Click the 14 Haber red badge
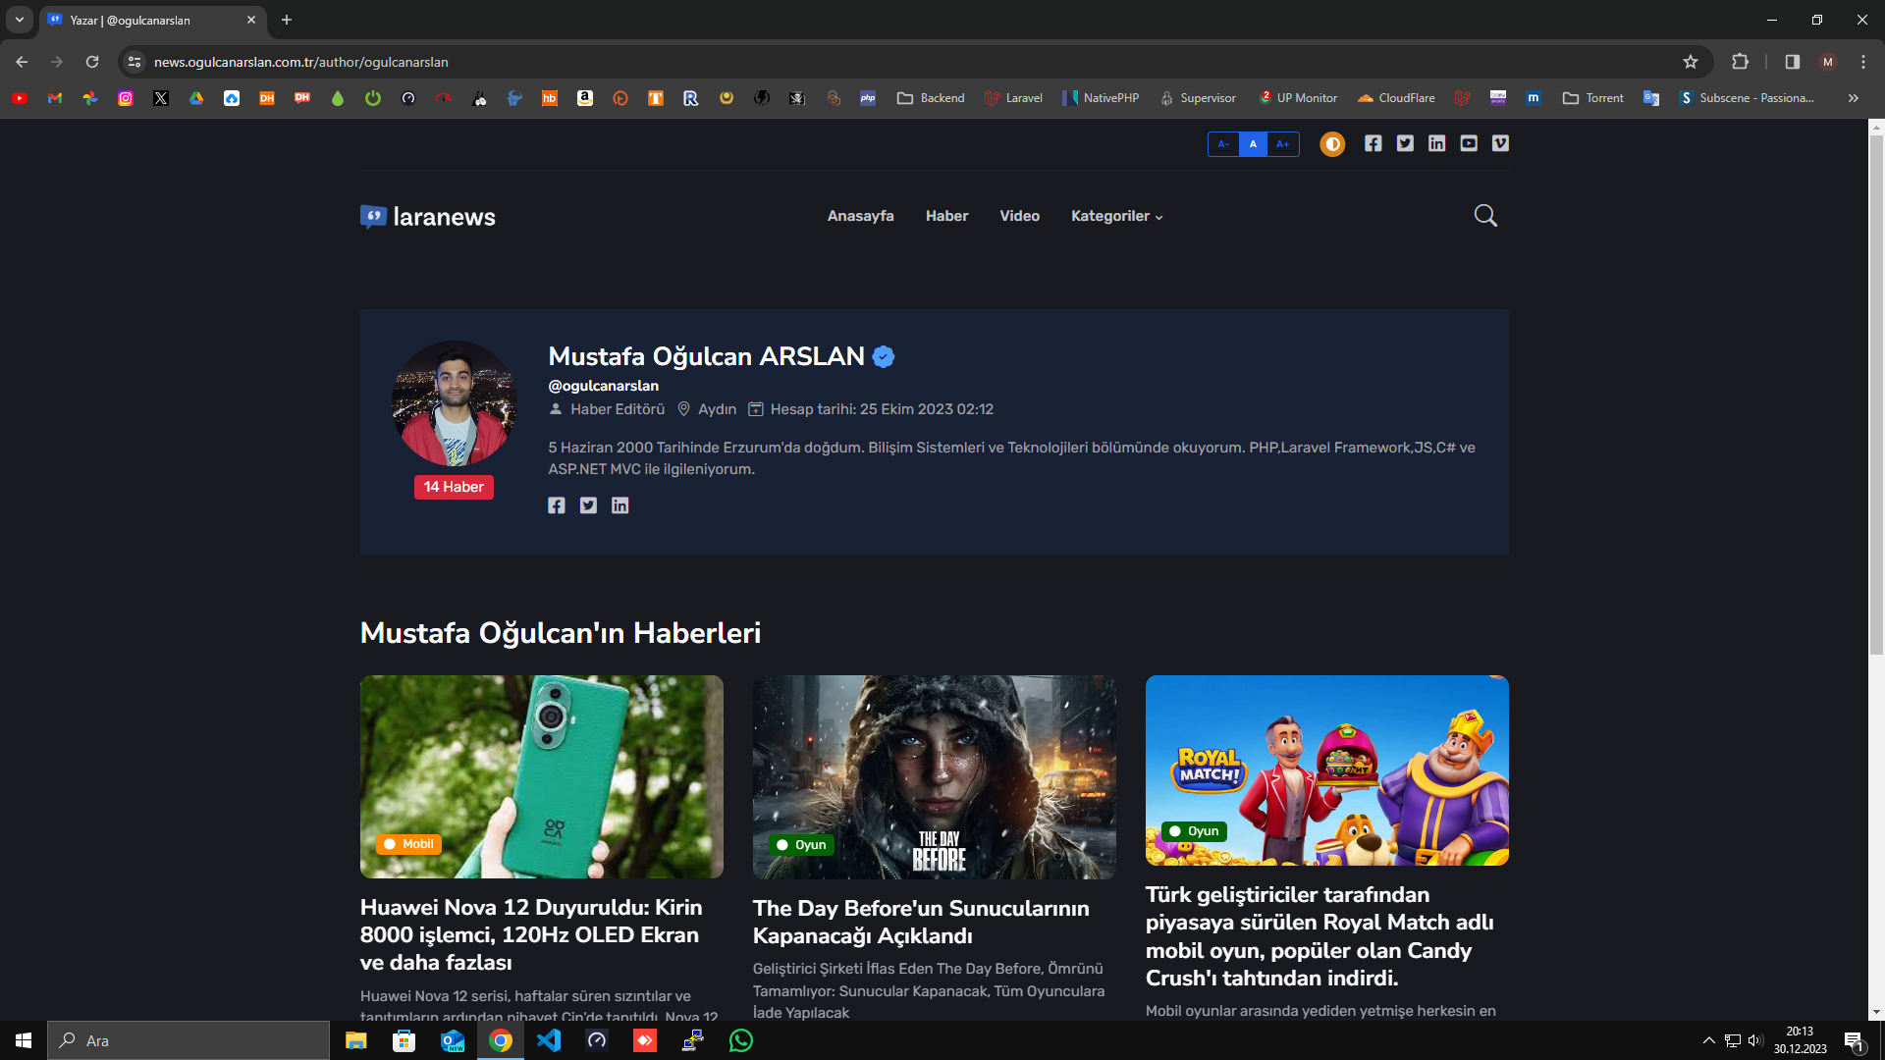The width and height of the screenshot is (1885, 1060). 454,487
